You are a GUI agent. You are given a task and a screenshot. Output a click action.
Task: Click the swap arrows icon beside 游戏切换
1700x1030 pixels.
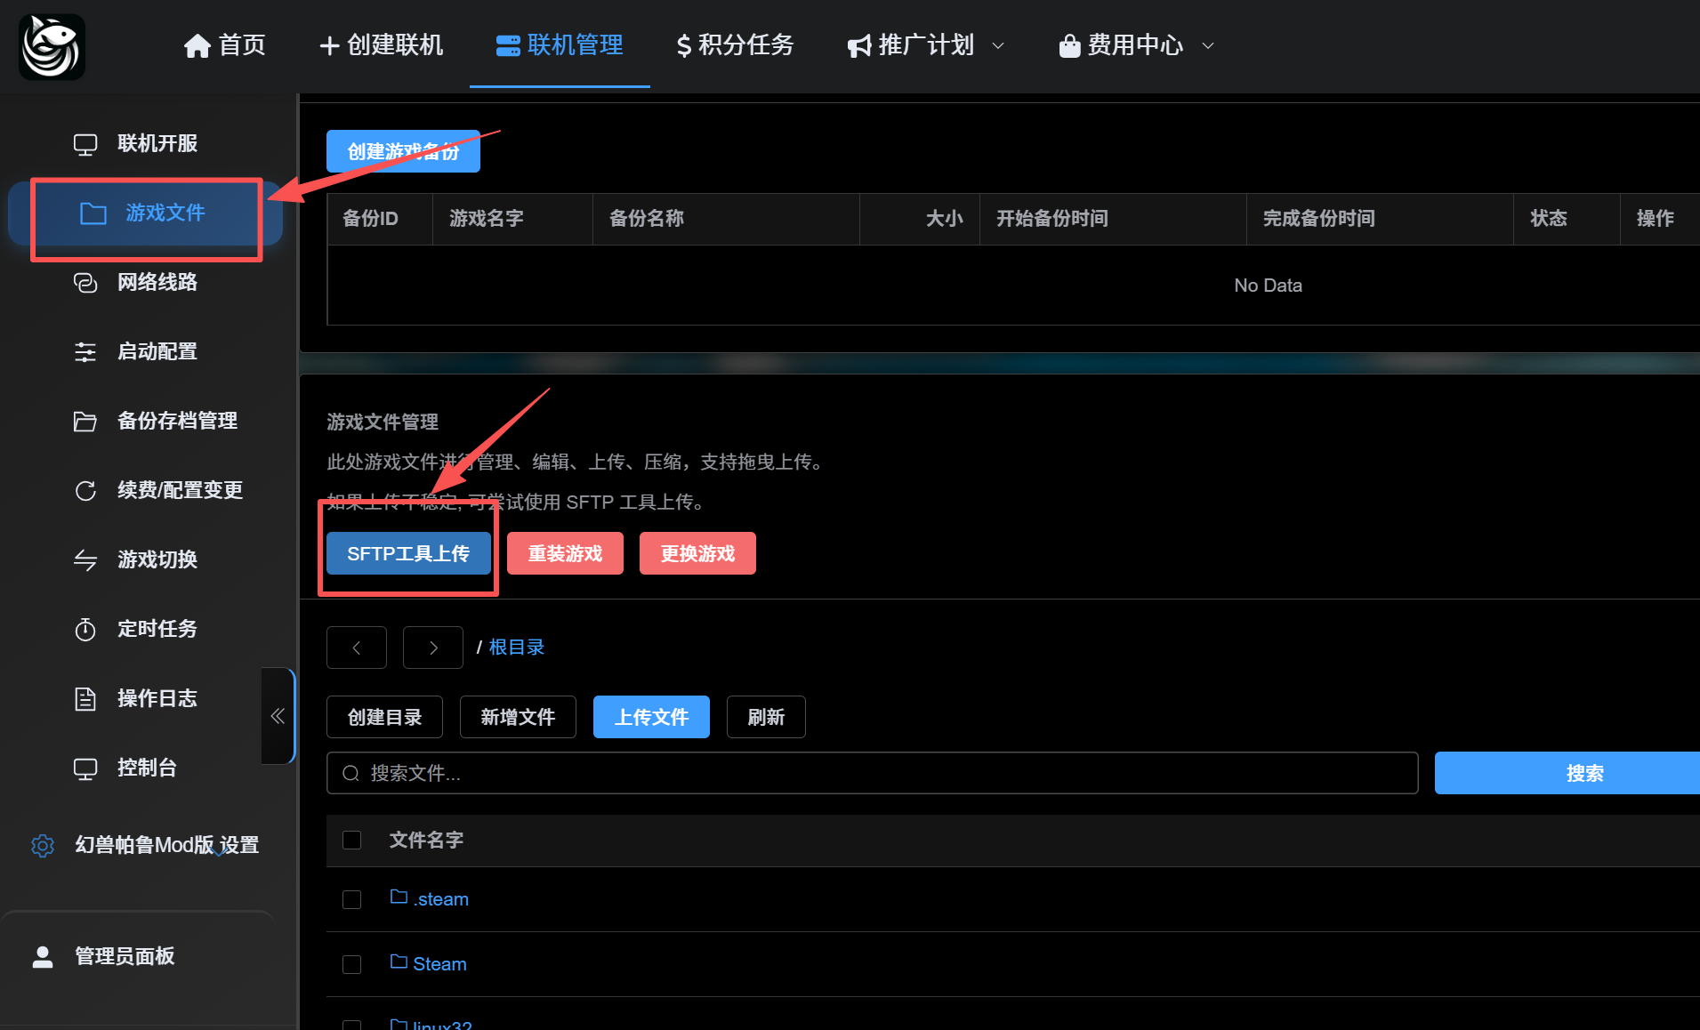click(x=85, y=560)
